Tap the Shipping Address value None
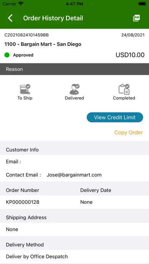Screen dimensions: 149x264 pyautogui.click(x=12, y=229)
